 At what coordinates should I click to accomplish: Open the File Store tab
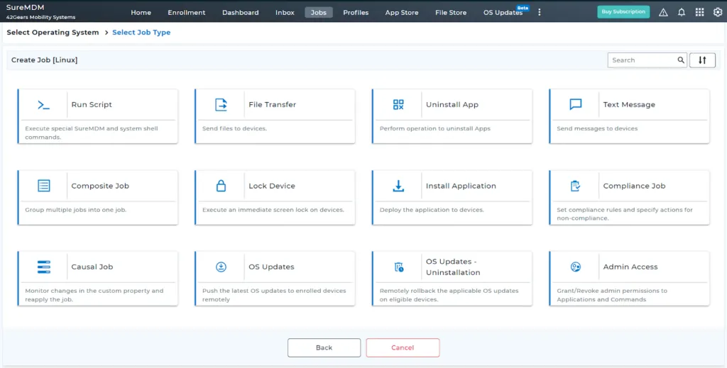pyautogui.click(x=451, y=13)
